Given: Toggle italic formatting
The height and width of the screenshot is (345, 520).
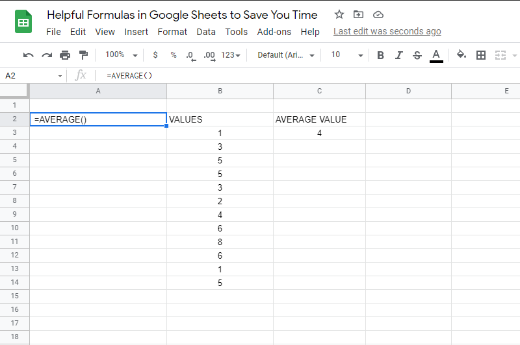Looking at the screenshot, I should click(398, 55).
